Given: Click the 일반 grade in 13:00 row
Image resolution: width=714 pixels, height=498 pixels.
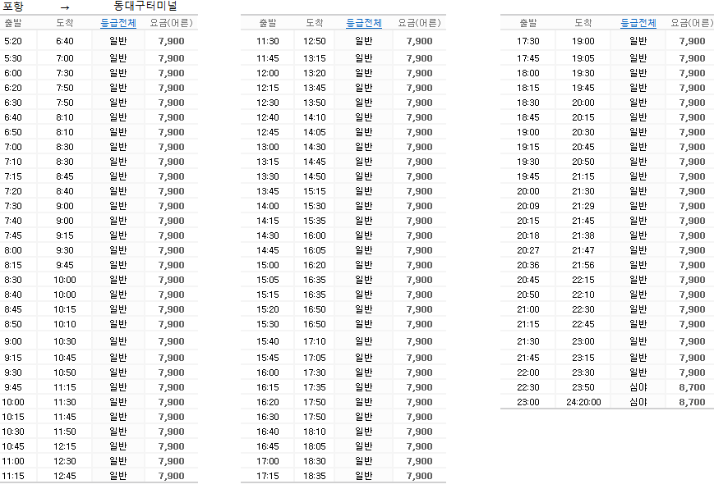Looking at the screenshot, I should (364, 147).
